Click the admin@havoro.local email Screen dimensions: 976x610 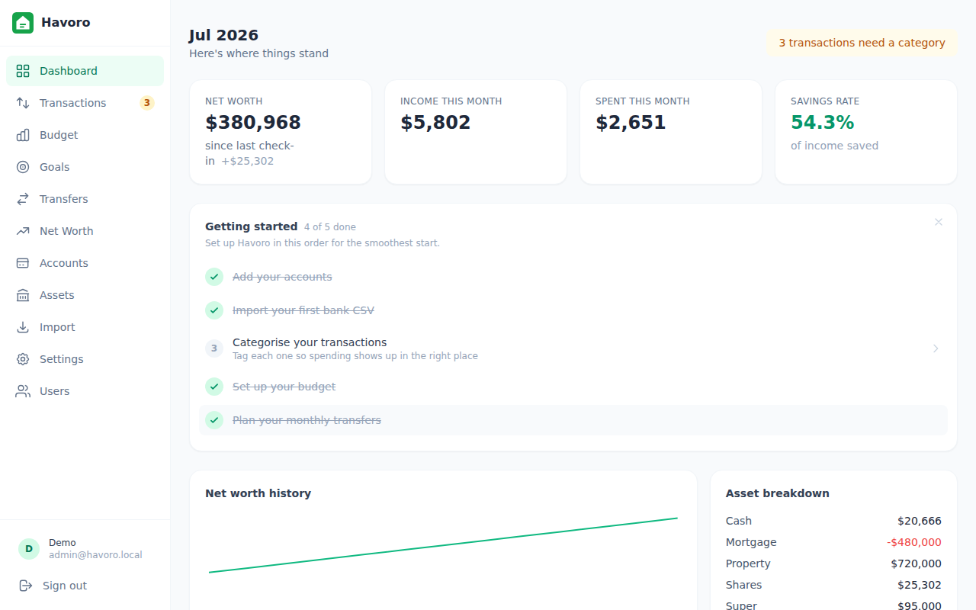click(95, 555)
